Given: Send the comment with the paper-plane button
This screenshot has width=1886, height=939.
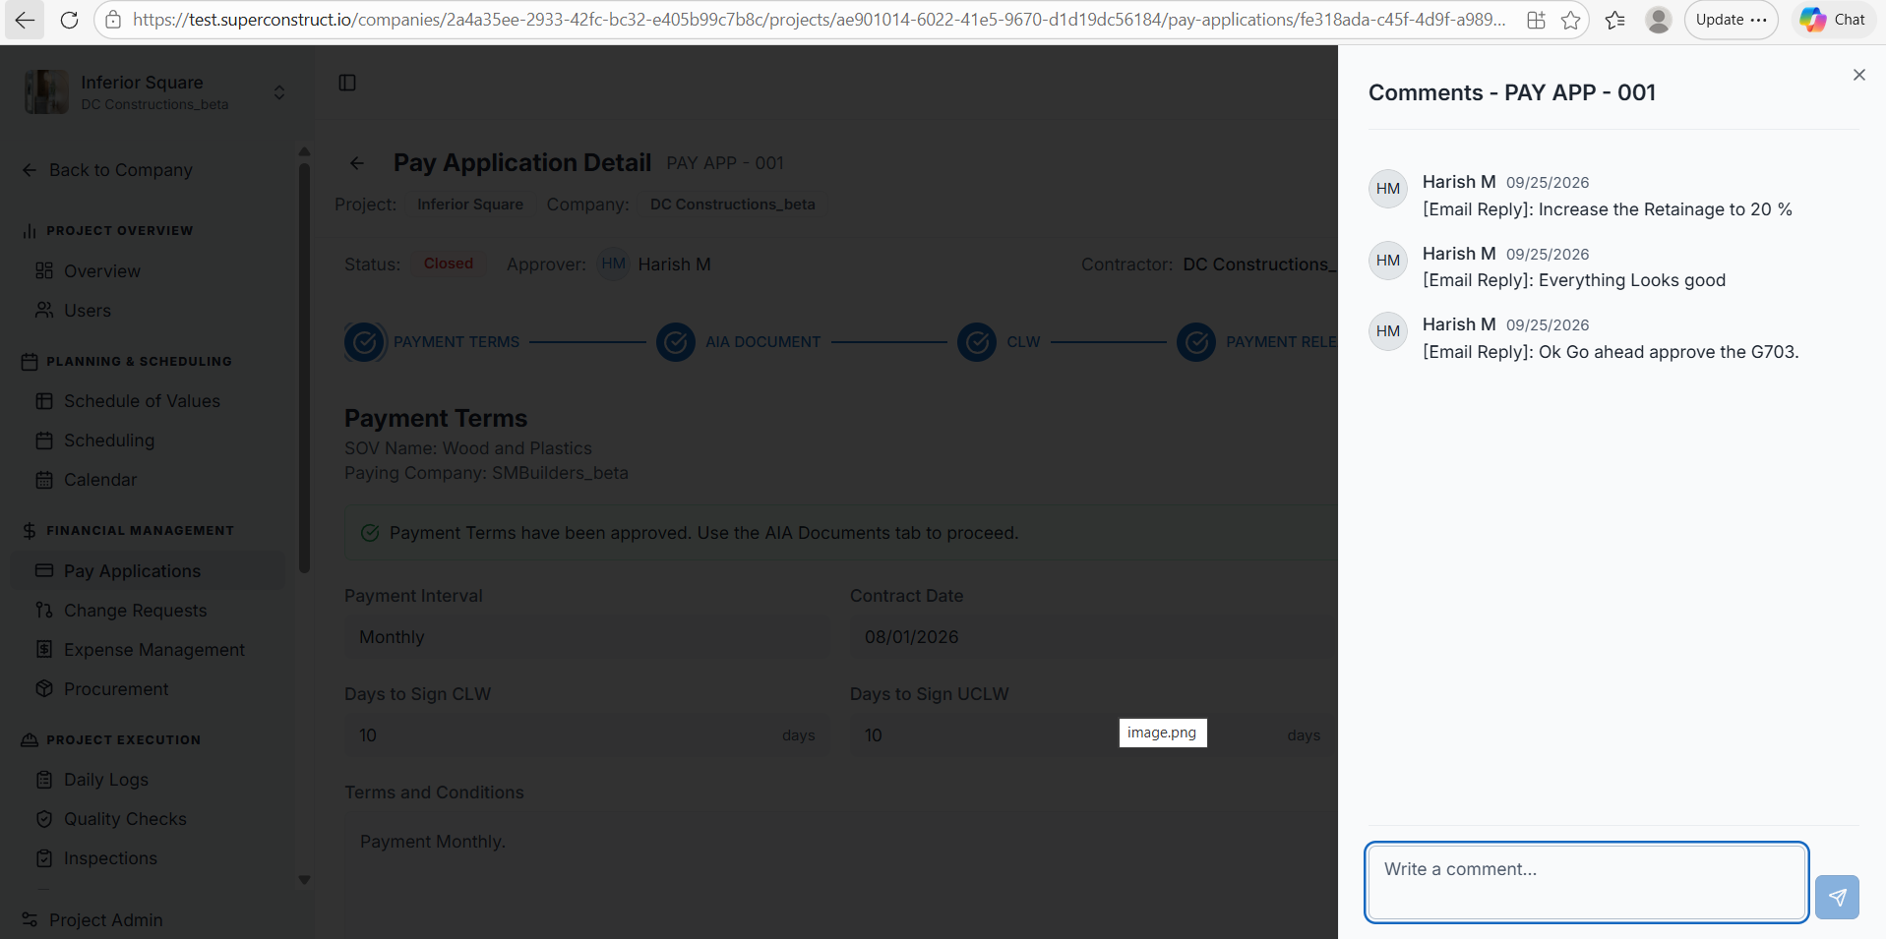Looking at the screenshot, I should [1837, 897].
